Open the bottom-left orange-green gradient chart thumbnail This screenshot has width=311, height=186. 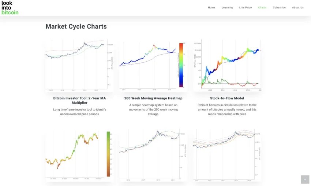79,155
